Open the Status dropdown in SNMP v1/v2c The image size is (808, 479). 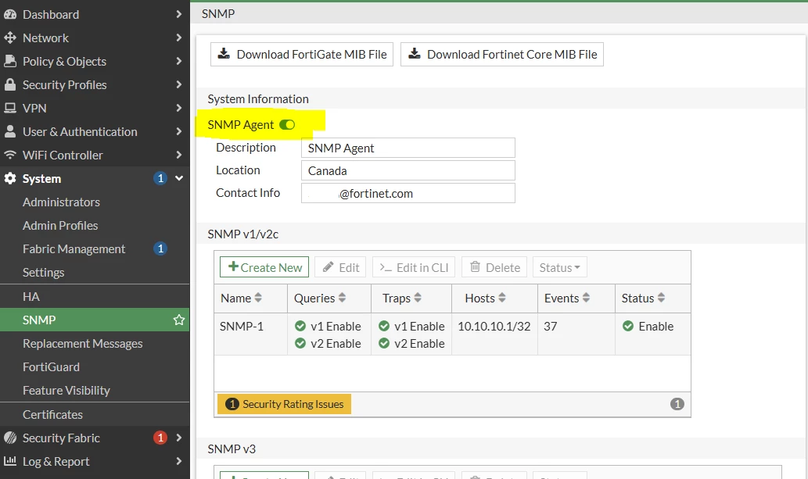tap(559, 267)
